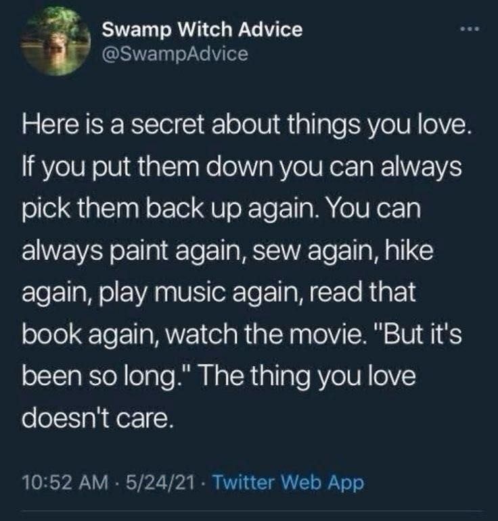Visit the @SwampAdvice handle
Viewport: 498px width, 521px height.
(x=175, y=54)
